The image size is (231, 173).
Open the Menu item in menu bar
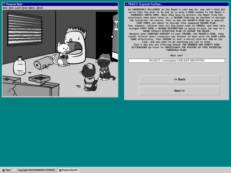[32, 8]
